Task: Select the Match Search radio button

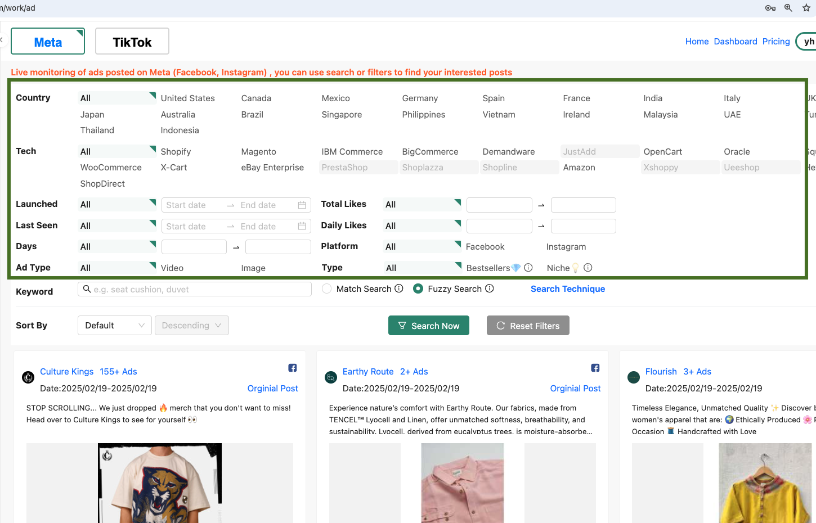Action: coord(326,288)
